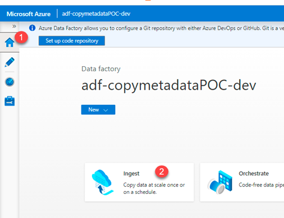
Task: Open the Author pencil icon
Action: tap(10, 62)
